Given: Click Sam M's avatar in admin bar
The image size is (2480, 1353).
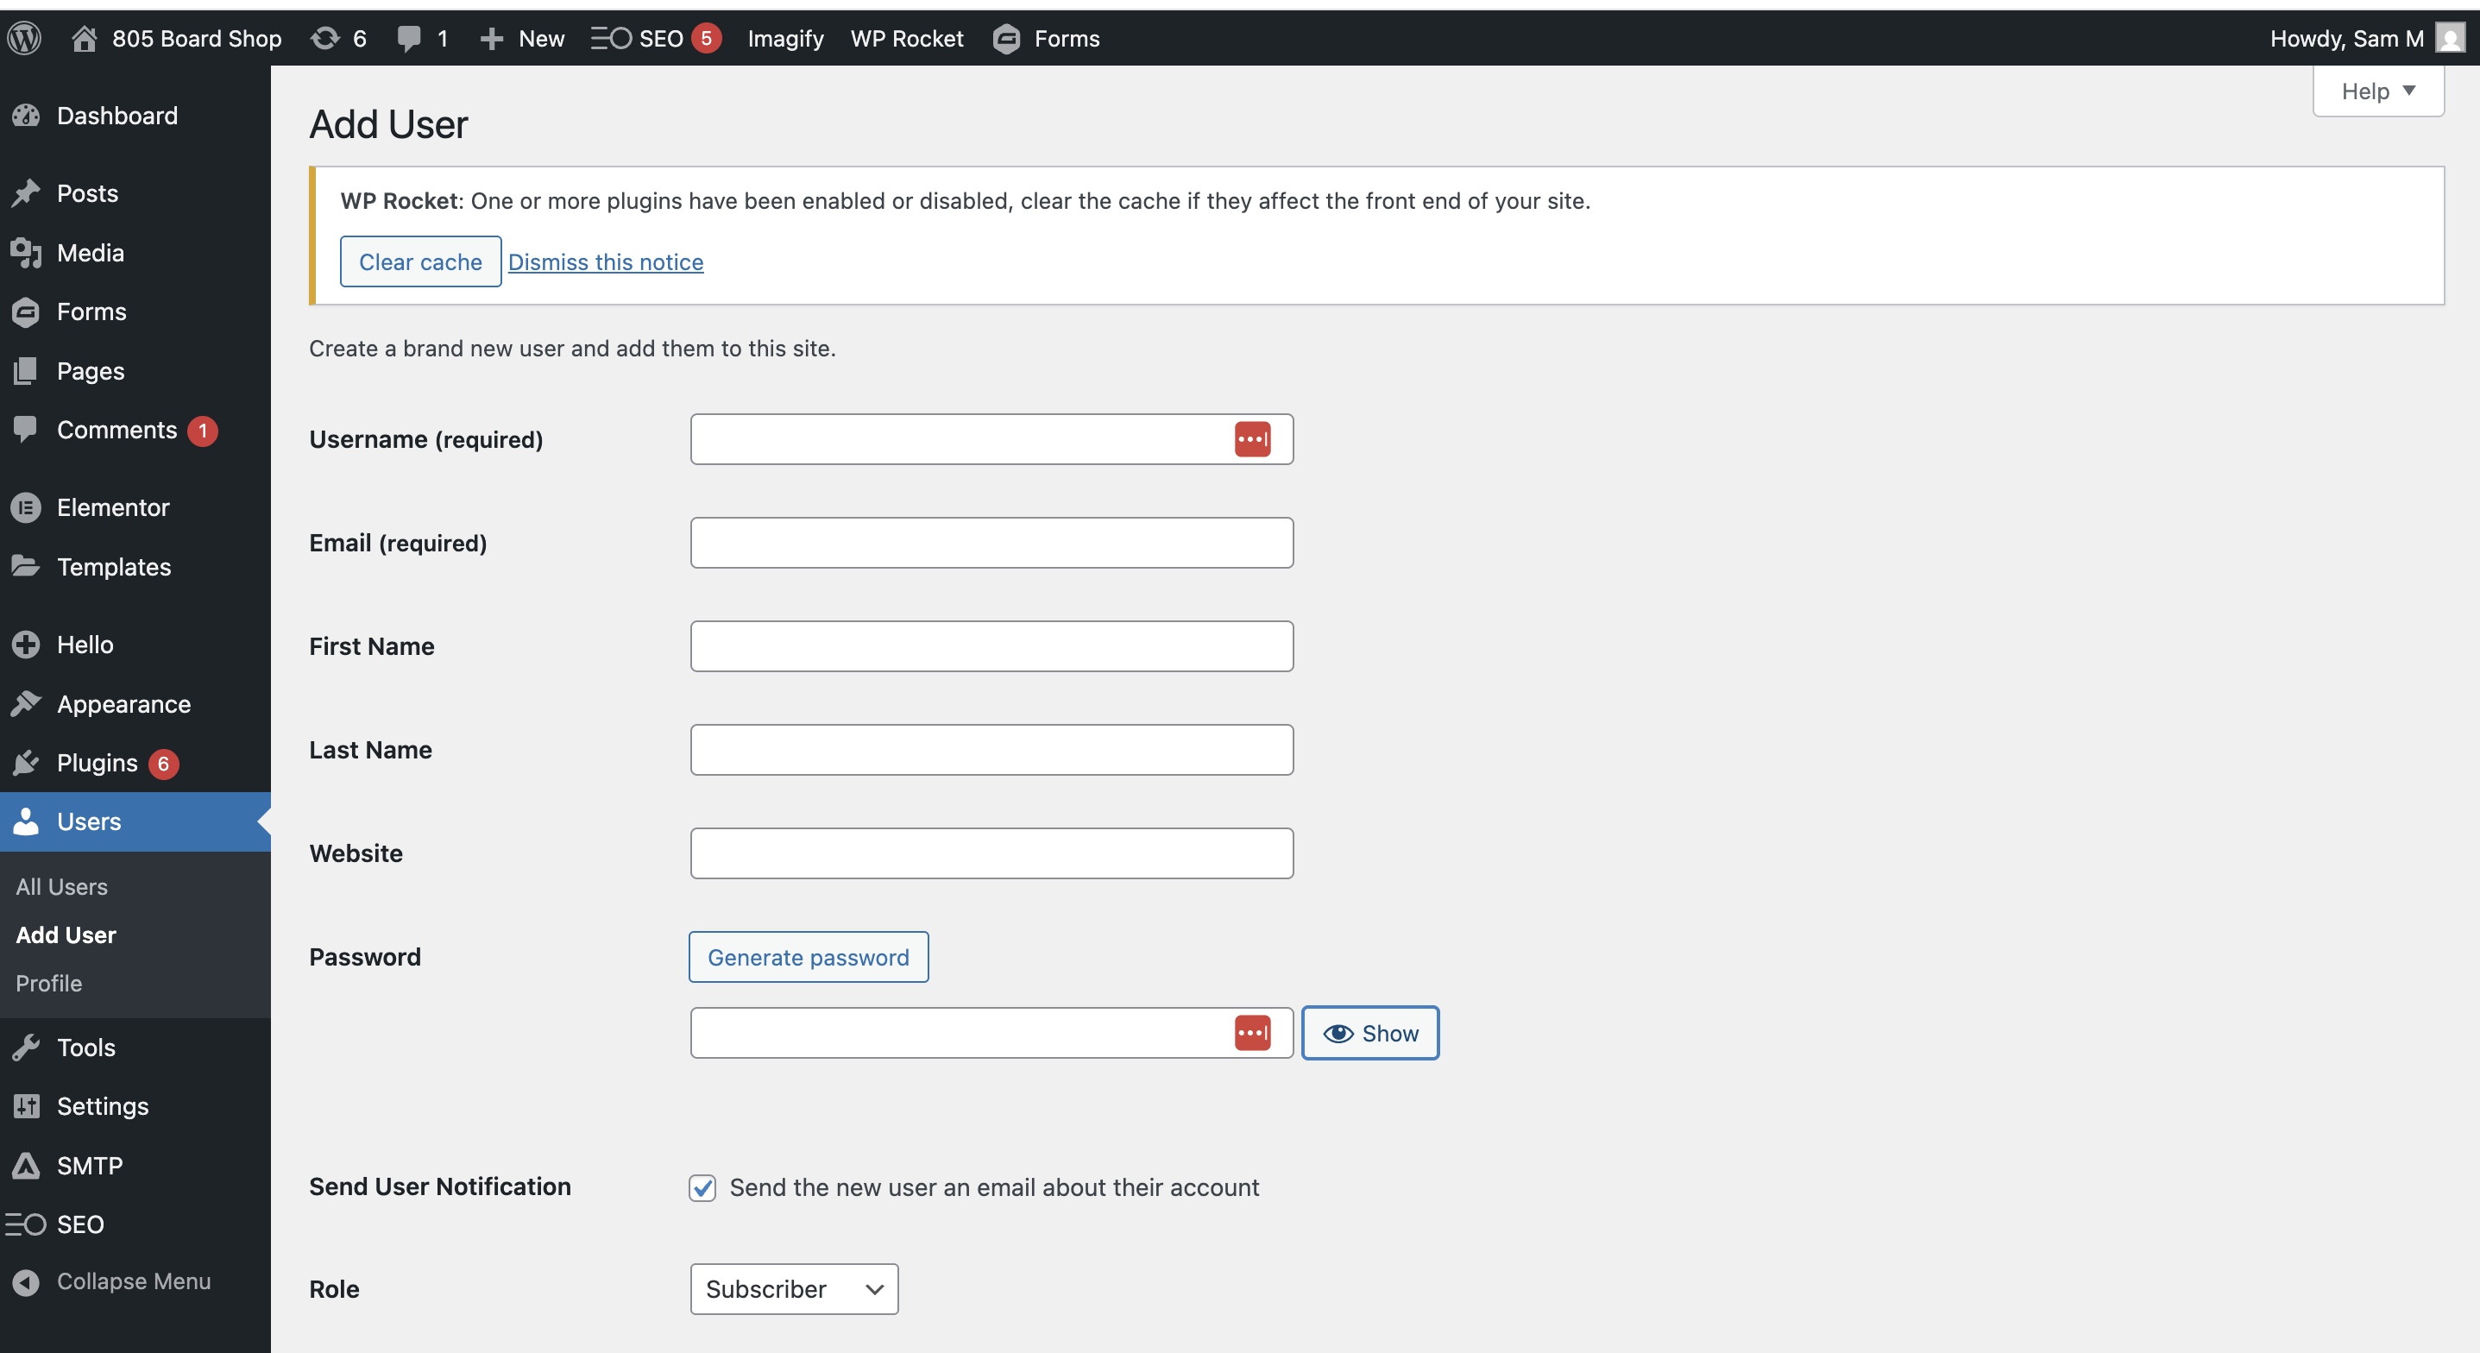Looking at the screenshot, I should point(2449,39).
